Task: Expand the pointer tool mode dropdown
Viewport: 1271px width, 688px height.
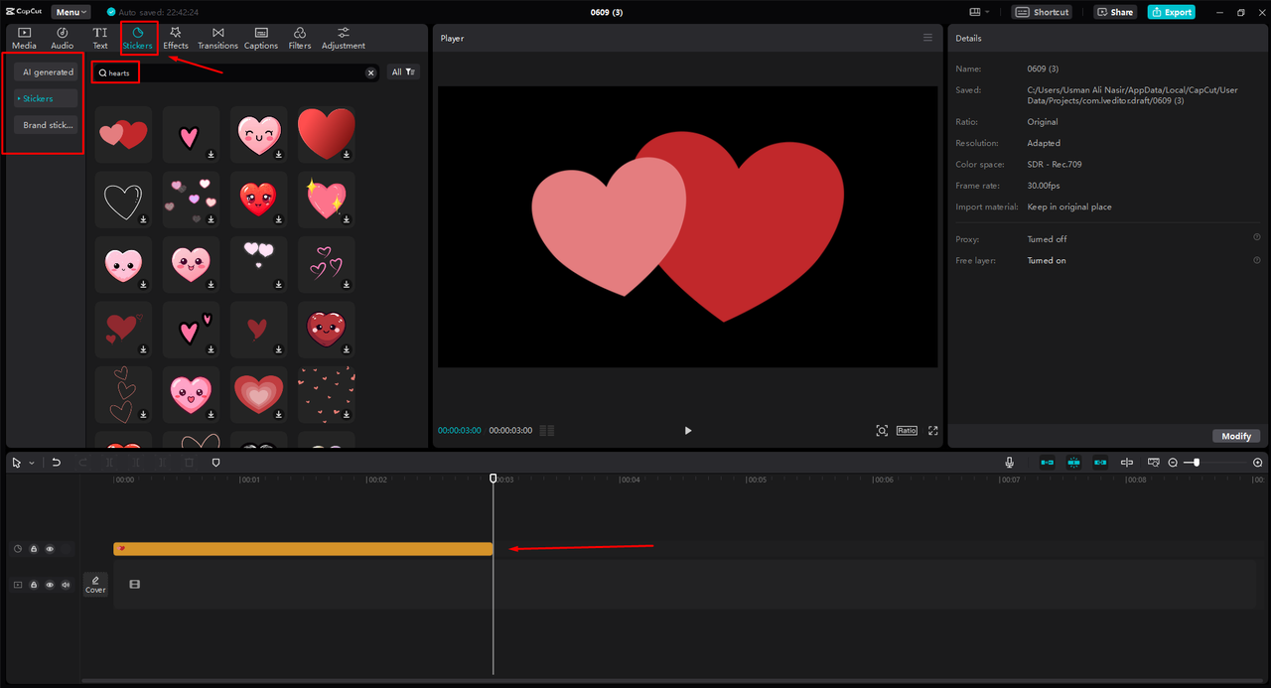Action: [31, 463]
